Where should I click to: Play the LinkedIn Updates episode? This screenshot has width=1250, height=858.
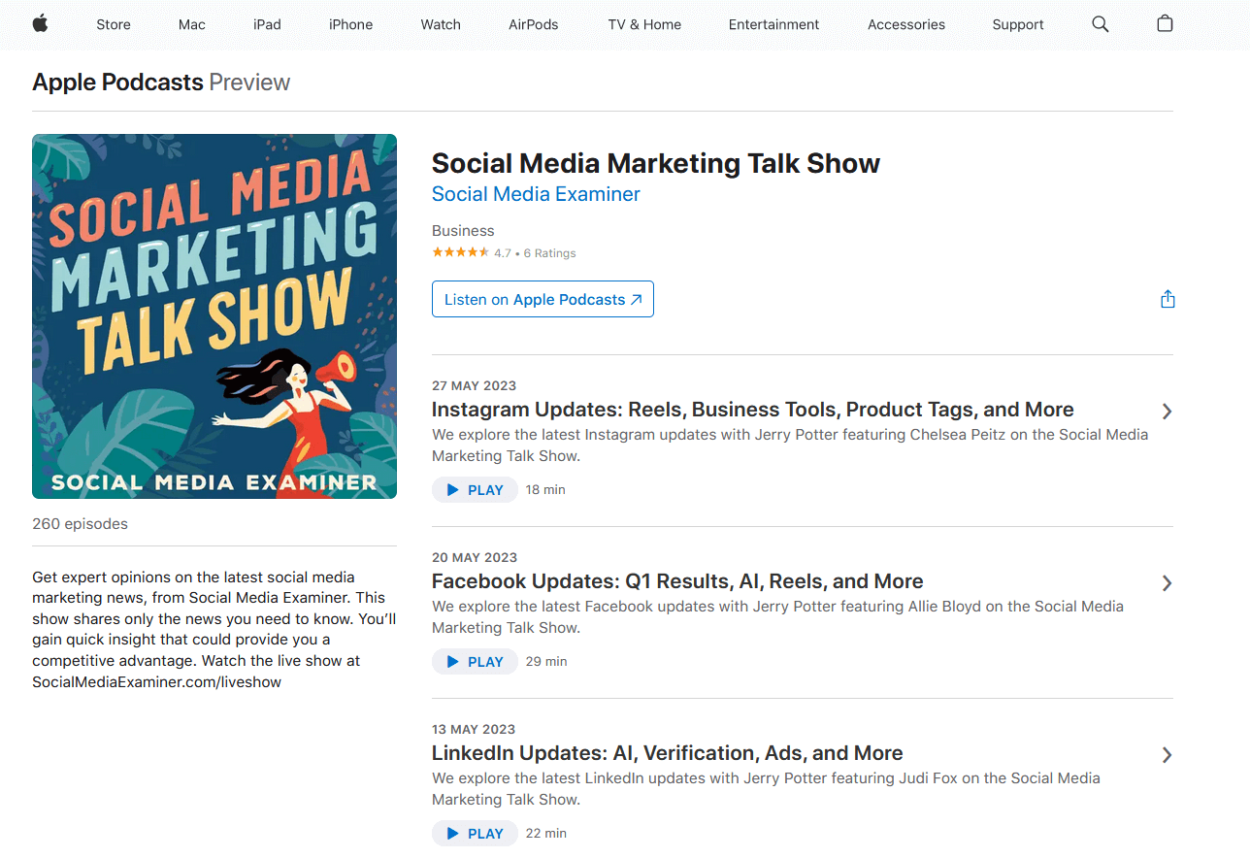pyautogui.click(x=475, y=834)
